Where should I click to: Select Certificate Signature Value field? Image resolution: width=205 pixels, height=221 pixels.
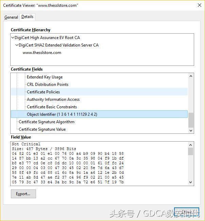click(42, 129)
